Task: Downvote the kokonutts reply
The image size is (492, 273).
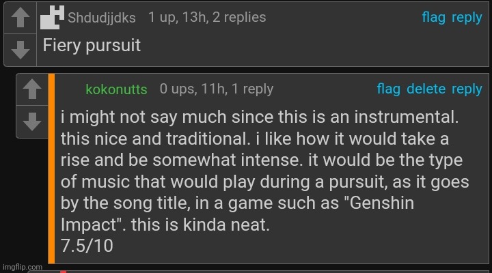Action: 32,121
